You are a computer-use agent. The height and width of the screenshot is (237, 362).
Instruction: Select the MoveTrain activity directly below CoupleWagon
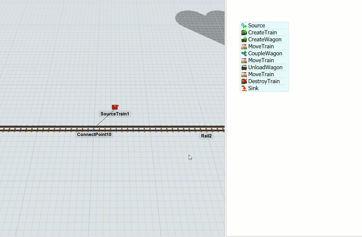tap(261, 61)
